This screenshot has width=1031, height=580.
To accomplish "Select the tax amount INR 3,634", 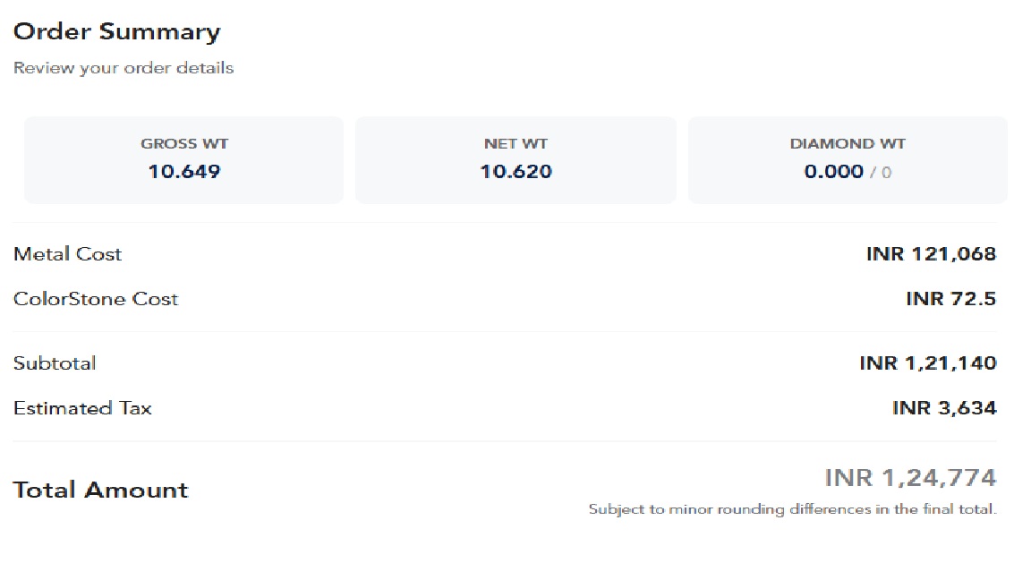I will [944, 408].
